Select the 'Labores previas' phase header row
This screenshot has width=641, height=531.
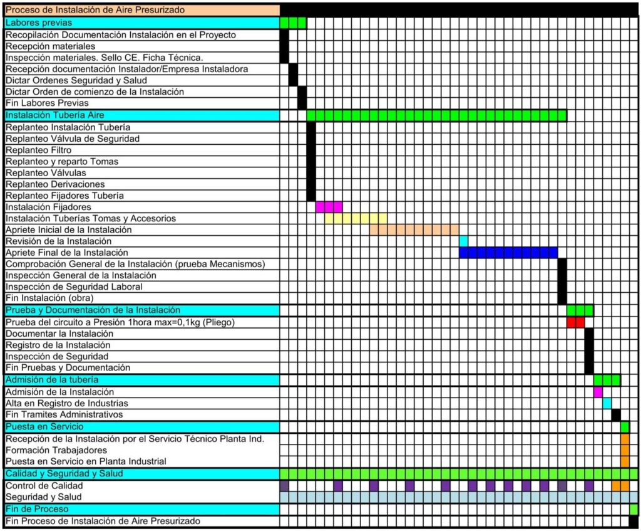point(142,23)
